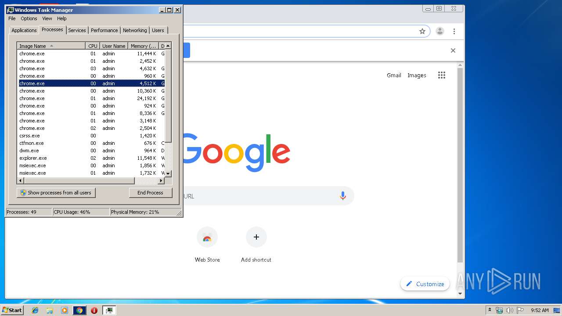The height and width of the screenshot is (316, 562).
Task: Open Chrome's three-dot menu
Action: (454, 31)
